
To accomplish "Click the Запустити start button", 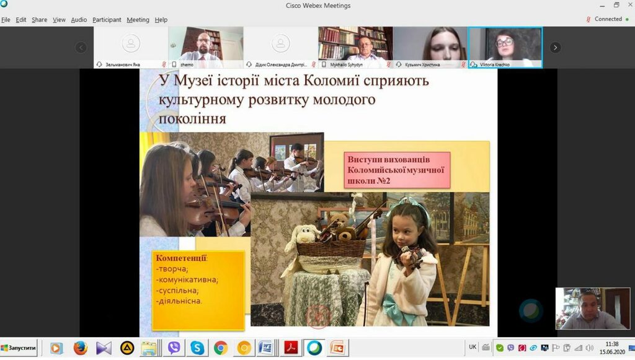I will click(19, 348).
